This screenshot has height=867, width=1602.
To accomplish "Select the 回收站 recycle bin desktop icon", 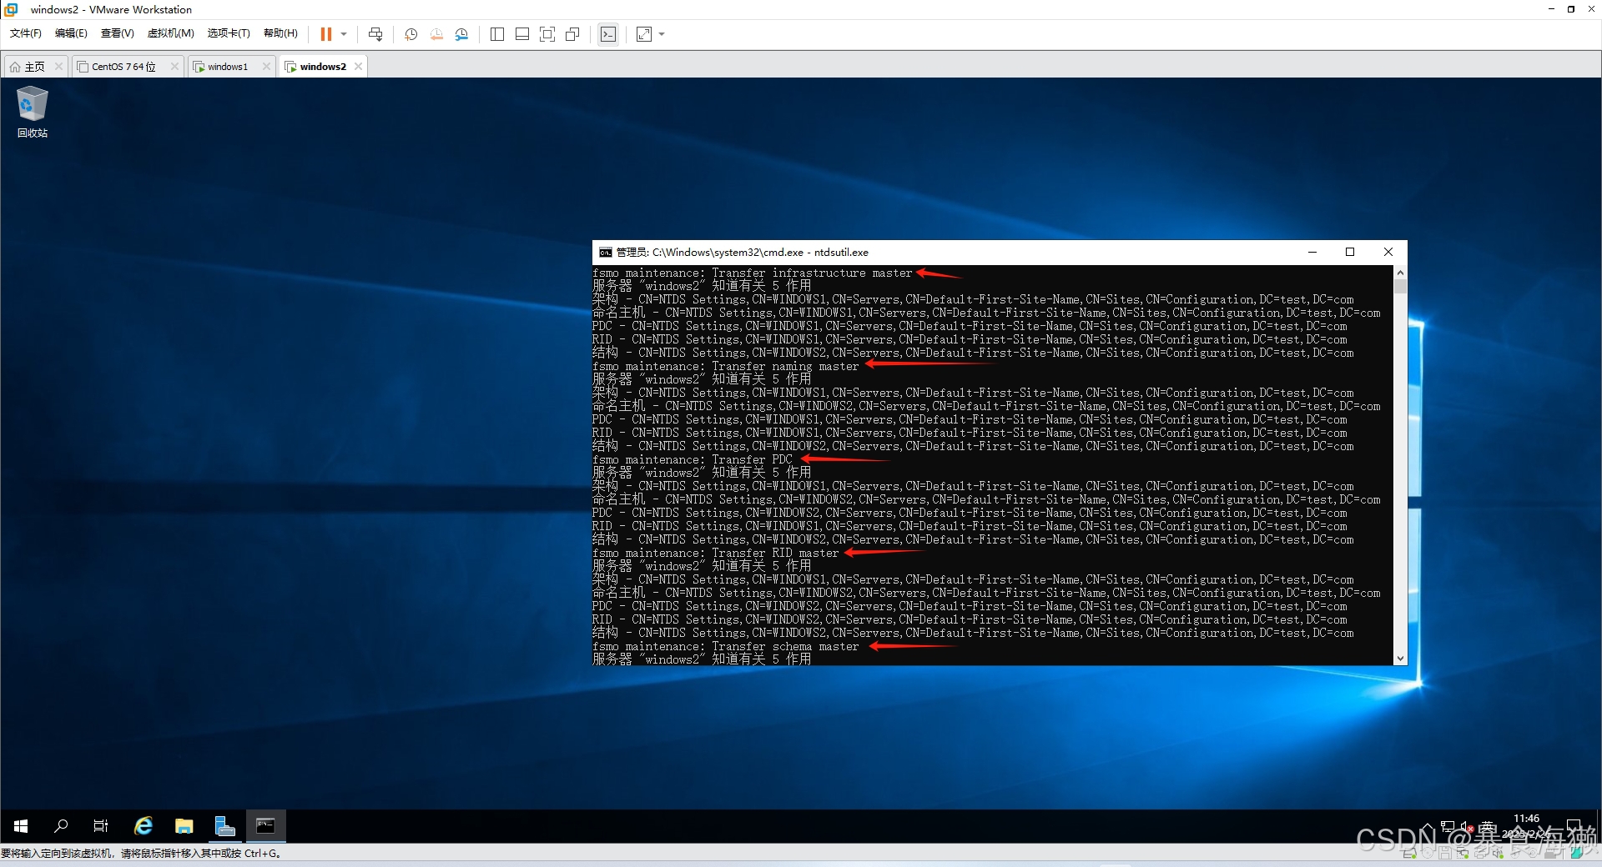I will (33, 112).
